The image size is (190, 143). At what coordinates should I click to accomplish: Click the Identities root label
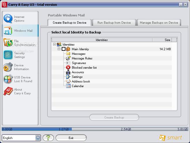69,44
